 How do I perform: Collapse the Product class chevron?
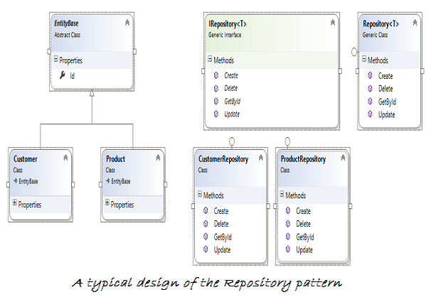[x=158, y=158]
